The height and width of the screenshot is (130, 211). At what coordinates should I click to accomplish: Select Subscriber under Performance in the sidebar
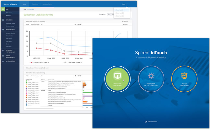point(9,46)
